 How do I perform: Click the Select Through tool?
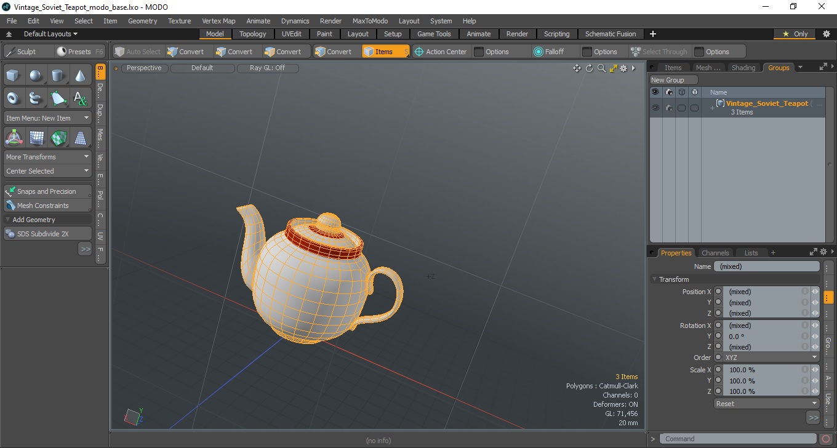pyautogui.click(x=659, y=52)
